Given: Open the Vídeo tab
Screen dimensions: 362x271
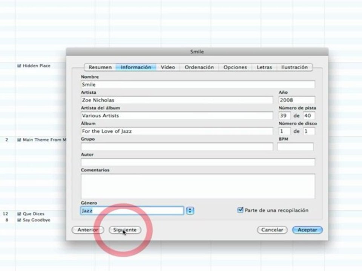Looking at the screenshot, I should point(168,67).
